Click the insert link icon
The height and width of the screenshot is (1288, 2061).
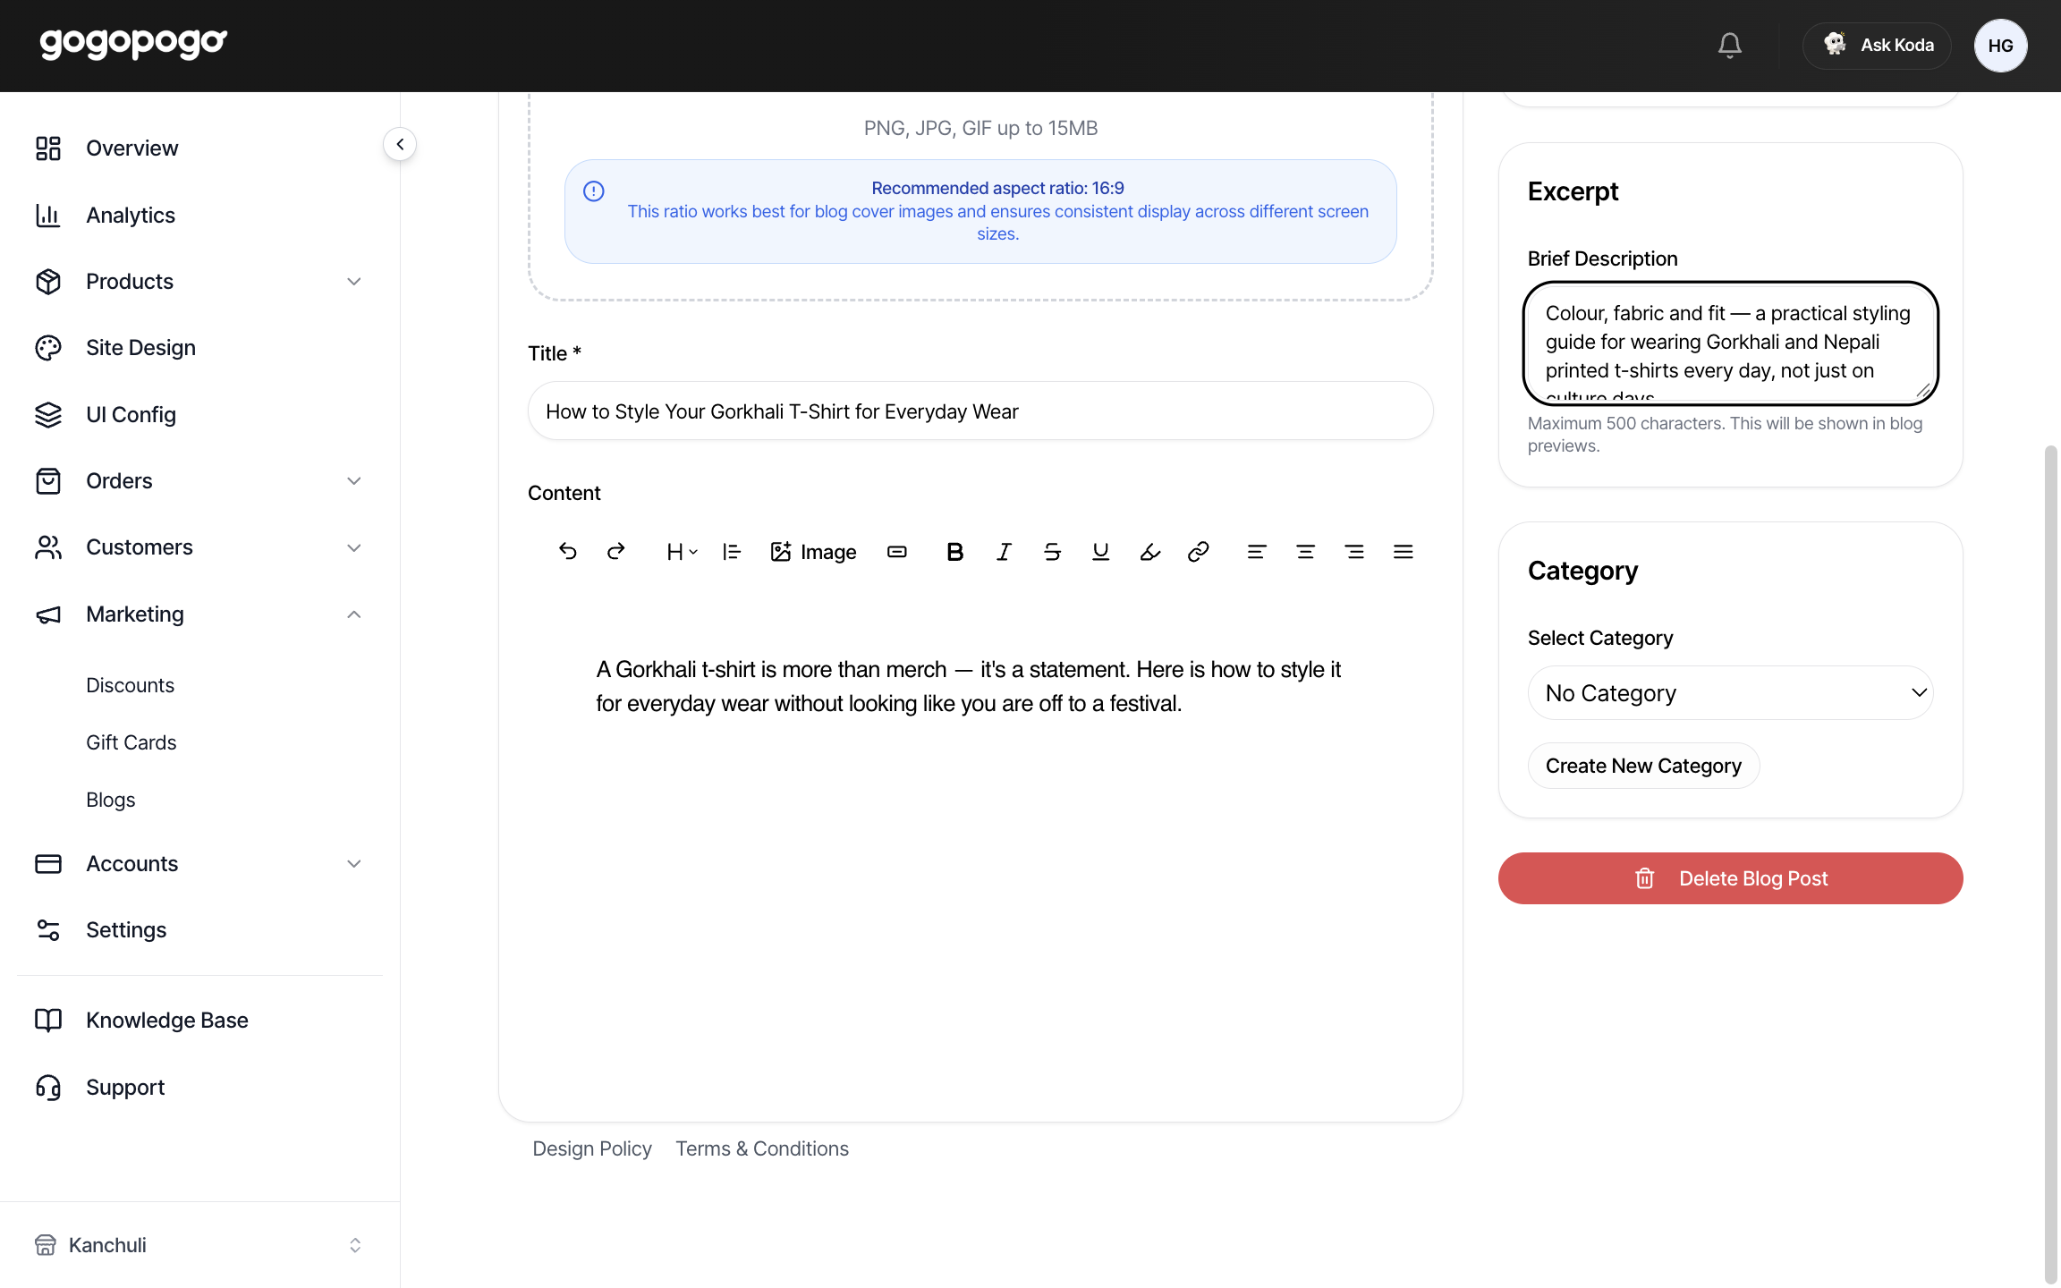(1199, 552)
